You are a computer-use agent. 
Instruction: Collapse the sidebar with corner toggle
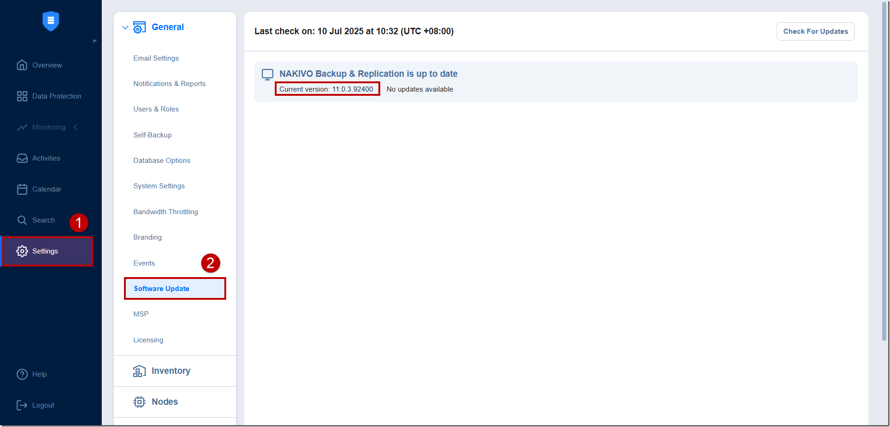point(94,42)
